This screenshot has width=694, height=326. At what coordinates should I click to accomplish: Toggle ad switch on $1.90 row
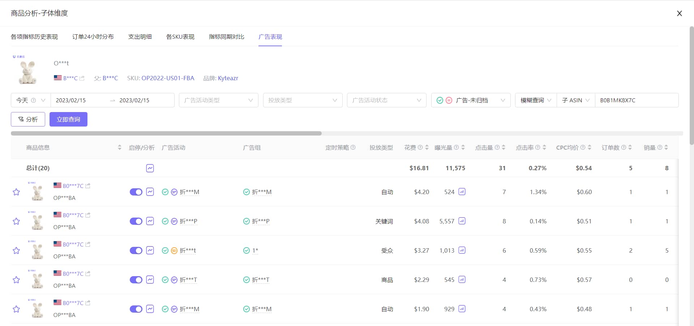click(136, 309)
